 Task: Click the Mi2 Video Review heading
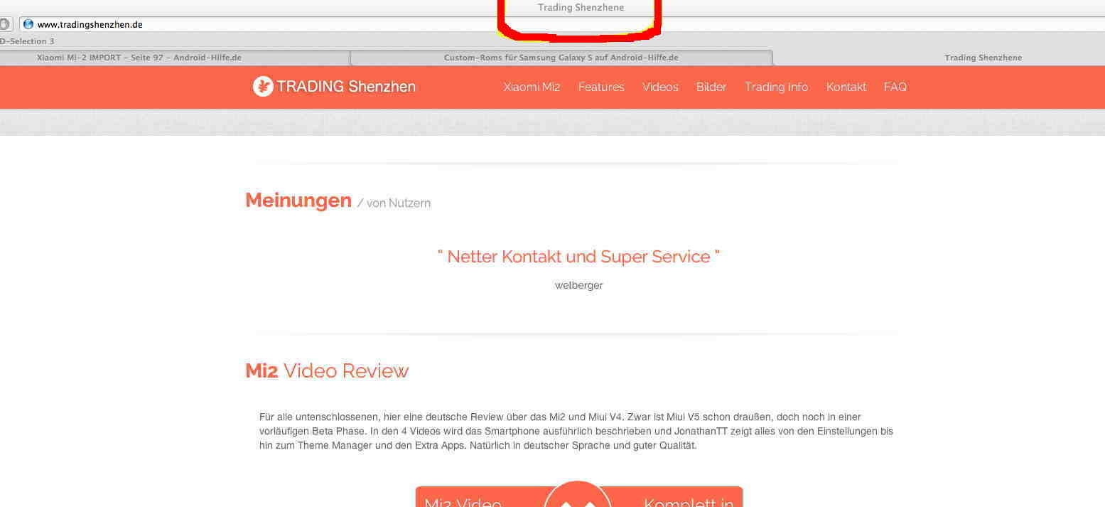[327, 371]
